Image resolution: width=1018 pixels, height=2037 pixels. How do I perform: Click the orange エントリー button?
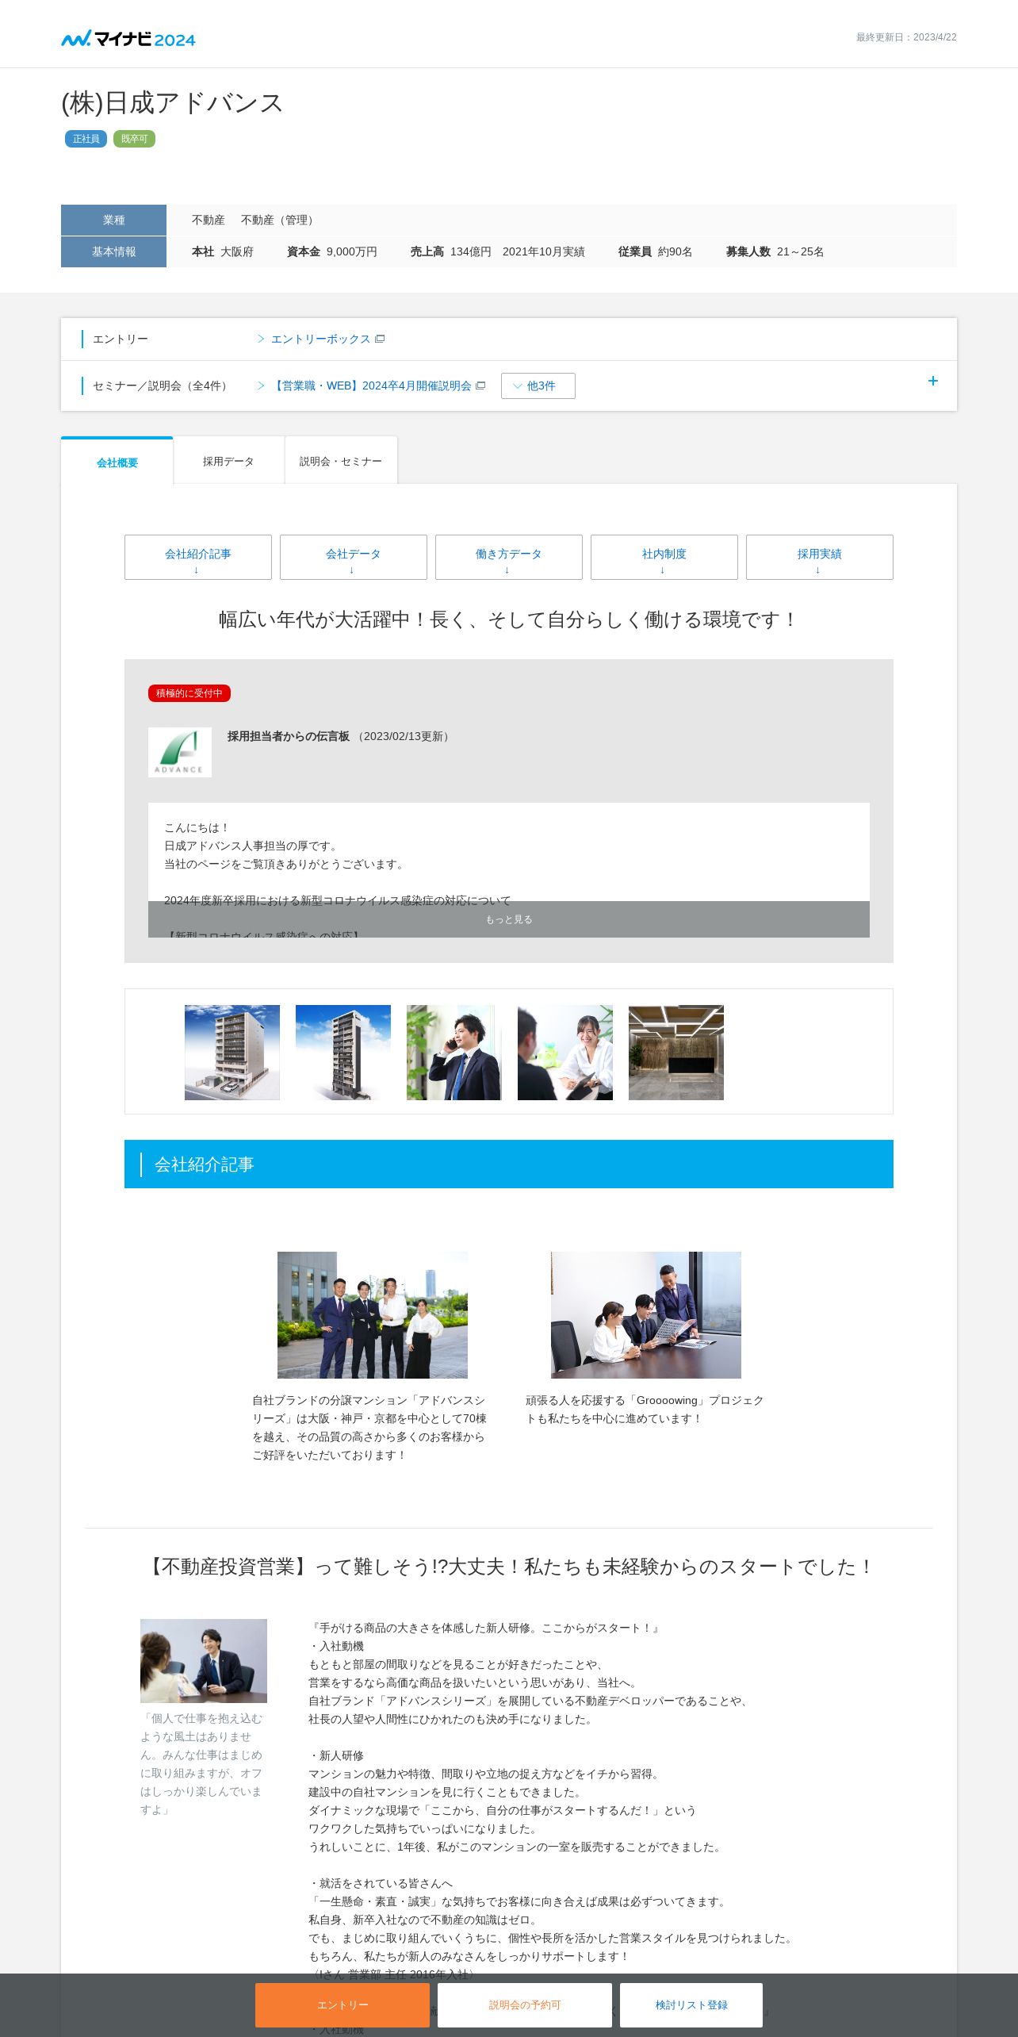[x=343, y=2004]
